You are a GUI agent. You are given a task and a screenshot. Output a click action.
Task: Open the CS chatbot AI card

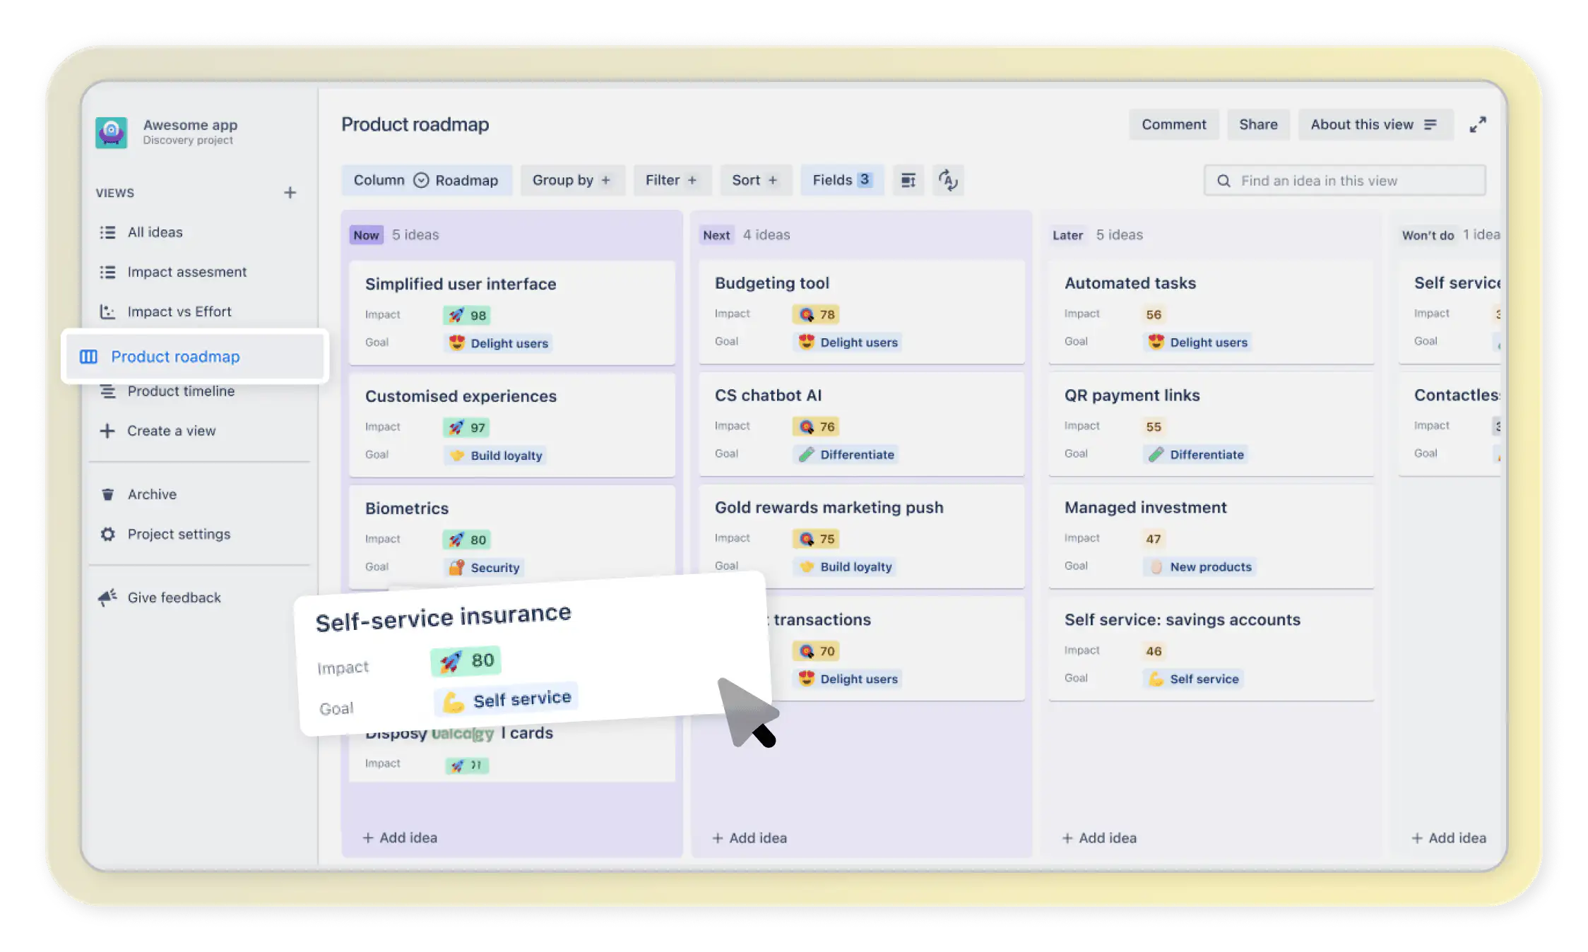click(862, 424)
